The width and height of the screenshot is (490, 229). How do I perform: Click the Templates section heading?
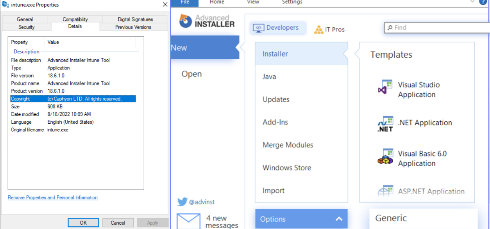point(391,55)
